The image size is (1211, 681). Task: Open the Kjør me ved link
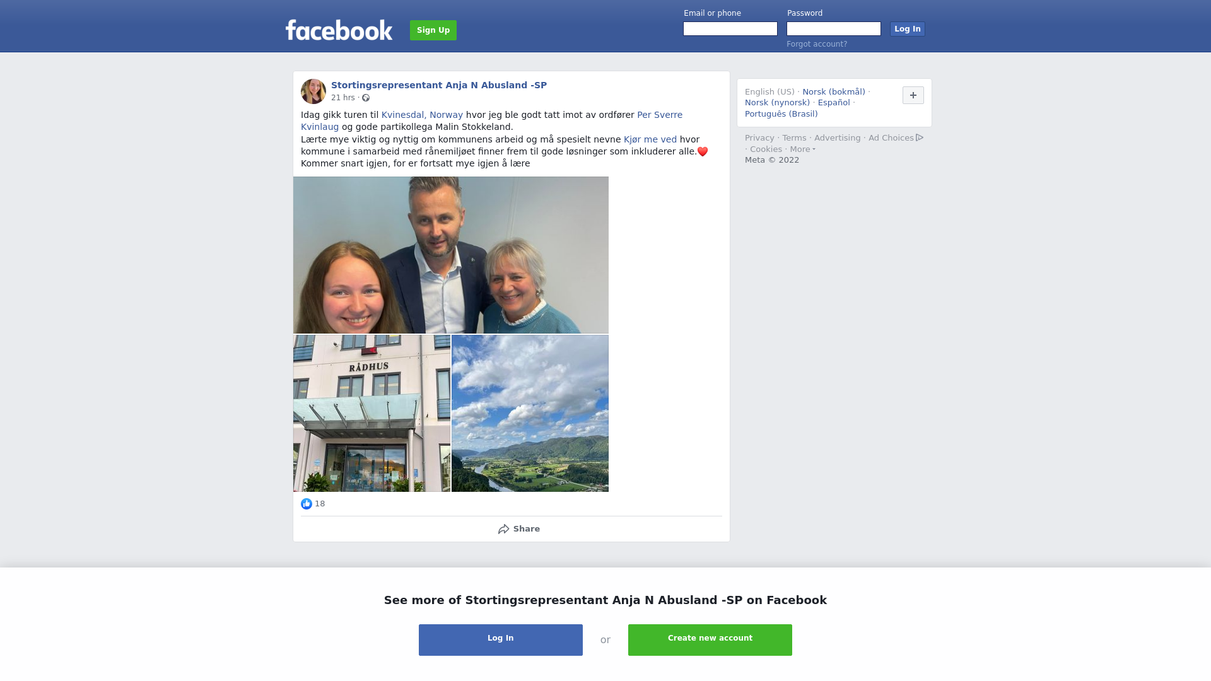coord(650,139)
